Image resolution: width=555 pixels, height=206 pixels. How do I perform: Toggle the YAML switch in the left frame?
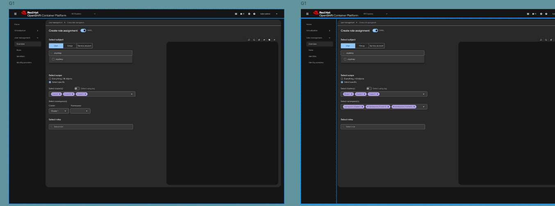point(83,30)
